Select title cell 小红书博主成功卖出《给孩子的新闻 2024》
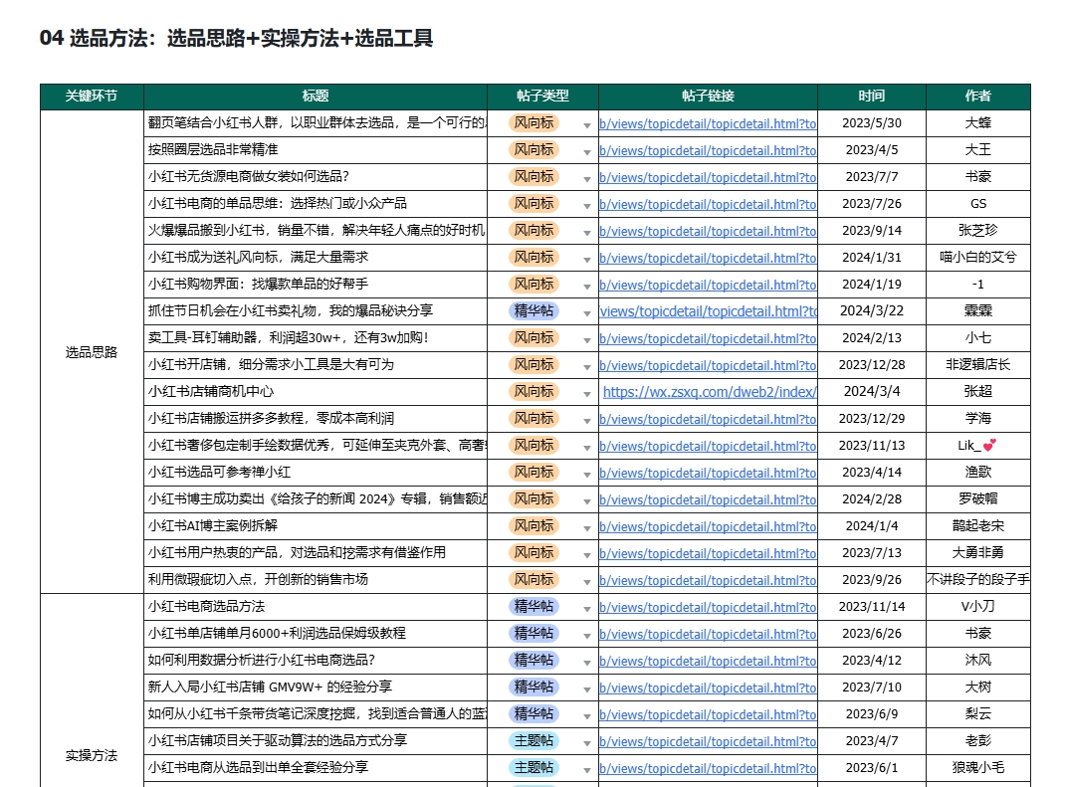The image size is (1065, 787). (316, 499)
